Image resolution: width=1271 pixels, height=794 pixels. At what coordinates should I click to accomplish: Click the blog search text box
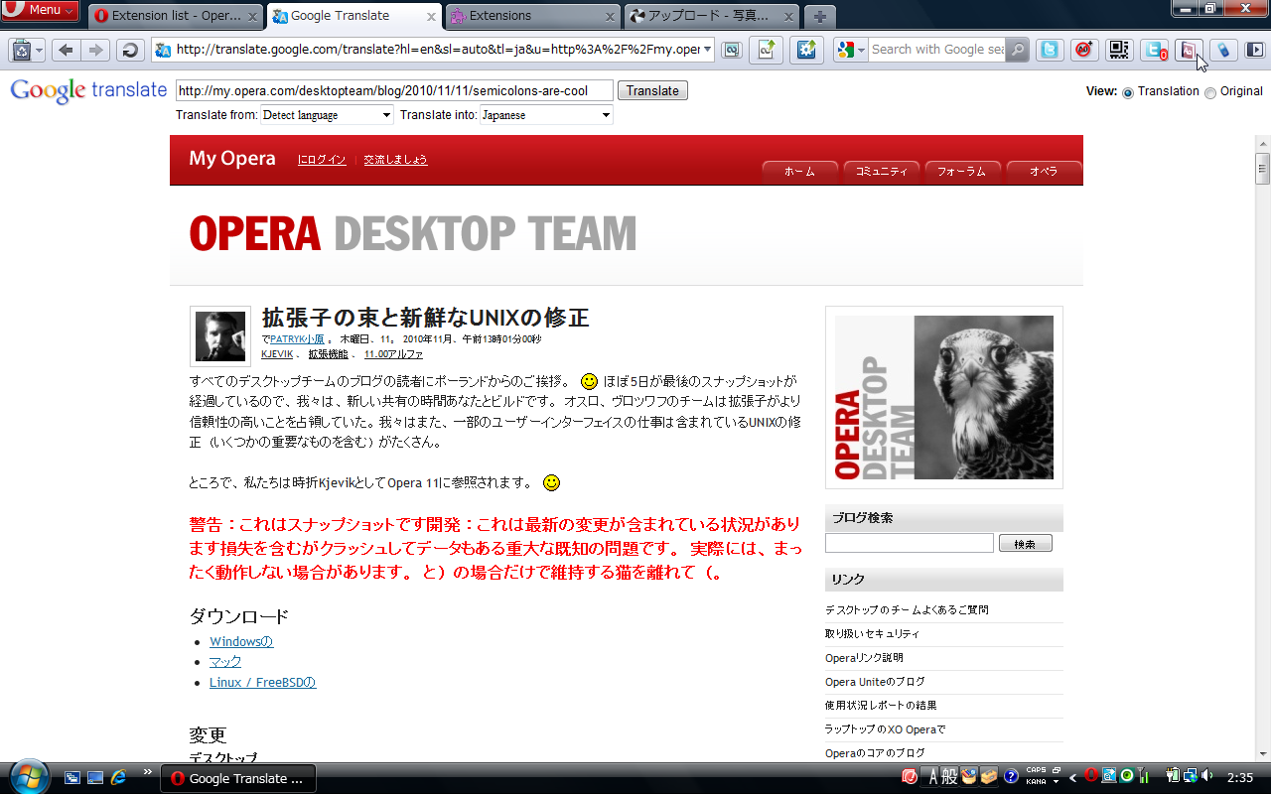910,544
